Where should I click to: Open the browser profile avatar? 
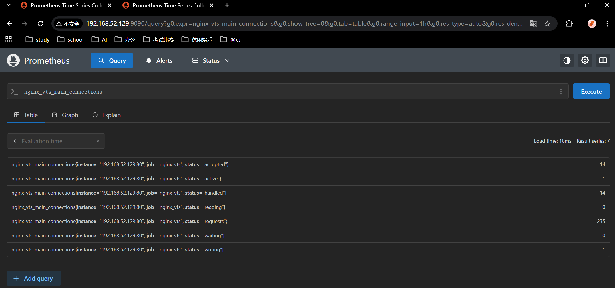coord(592,24)
